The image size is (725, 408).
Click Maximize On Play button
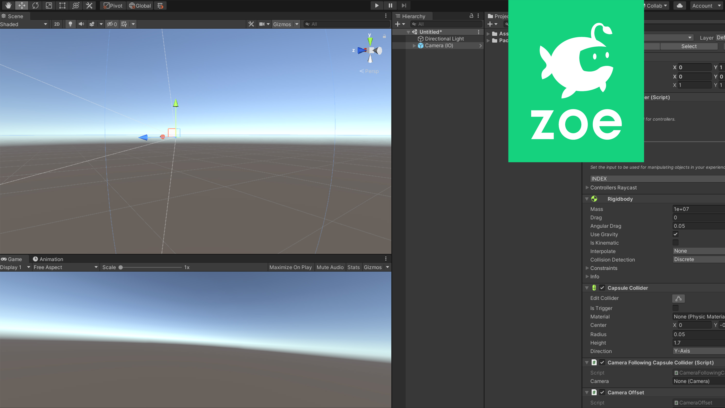[x=290, y=267]
